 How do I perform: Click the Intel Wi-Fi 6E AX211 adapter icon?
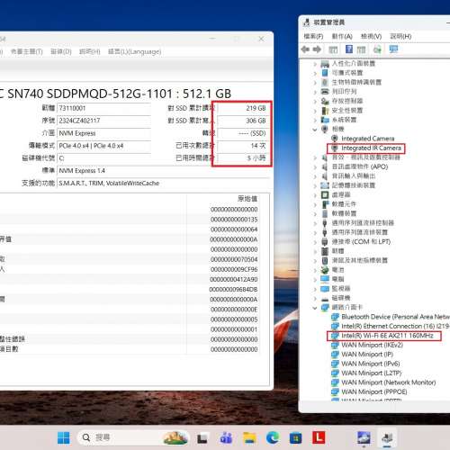point(335,336)
